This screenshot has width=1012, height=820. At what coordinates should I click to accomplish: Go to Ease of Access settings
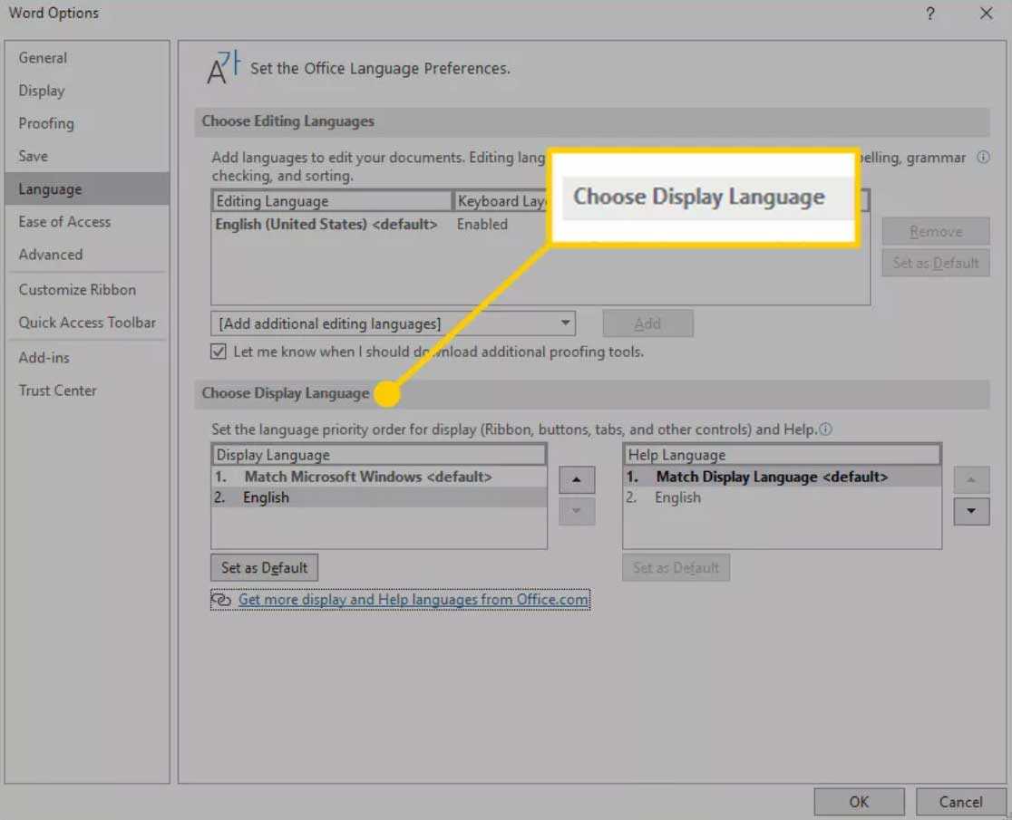pos(64,222)
